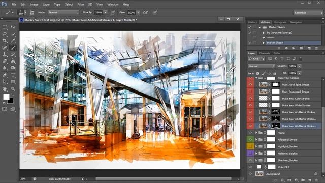Select the Zoom tool
The width and height of the screenshot is (325, 183).
[x=13, y=89]
